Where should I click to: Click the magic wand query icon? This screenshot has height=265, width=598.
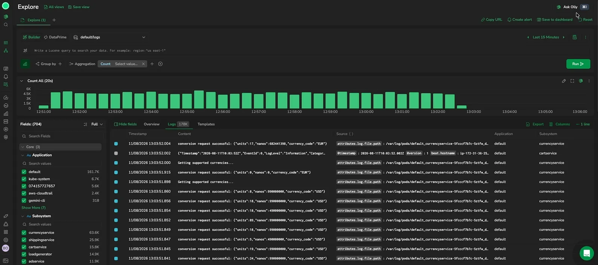point(25,50)
